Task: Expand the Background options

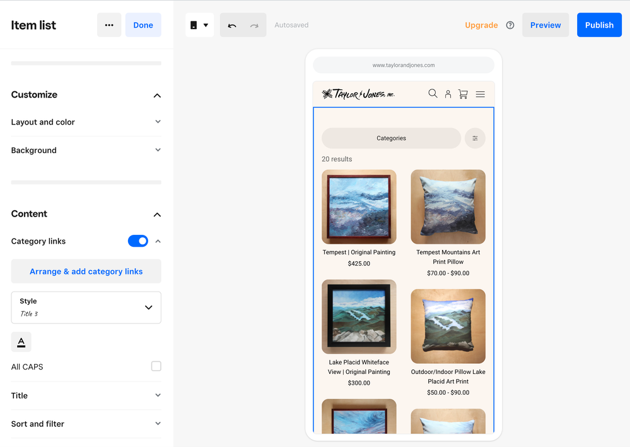Action: click(86, 150)
